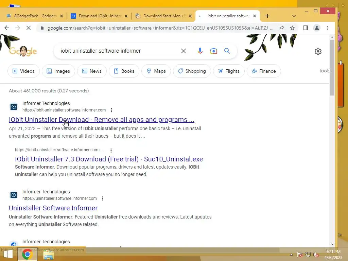Filter results by Flights
The image size is (348, 261).
coord(229,71)
